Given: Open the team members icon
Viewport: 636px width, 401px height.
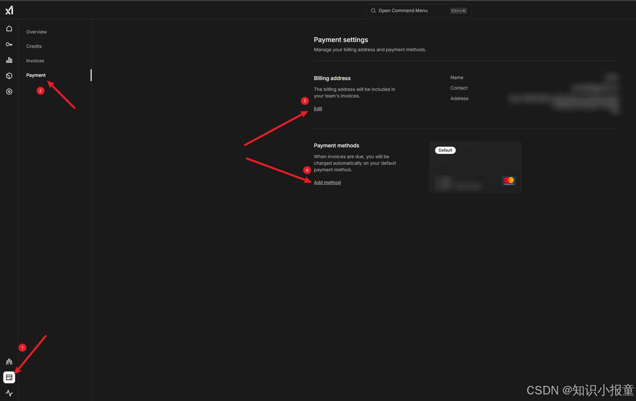Looking at the screenshot, I should pyautogui.click(x=9, y=362).
